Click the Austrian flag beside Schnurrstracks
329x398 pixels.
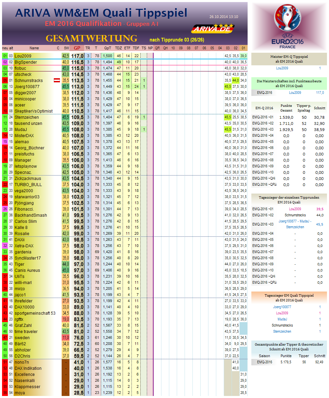[57, 81]
